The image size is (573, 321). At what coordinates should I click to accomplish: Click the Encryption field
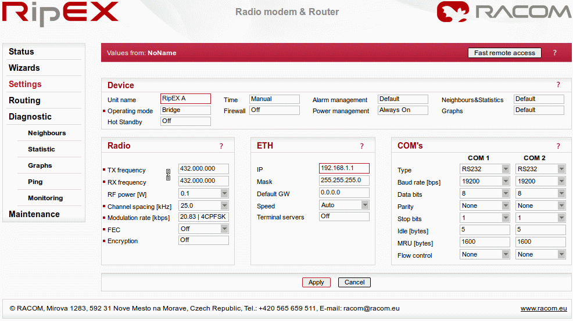203,240
